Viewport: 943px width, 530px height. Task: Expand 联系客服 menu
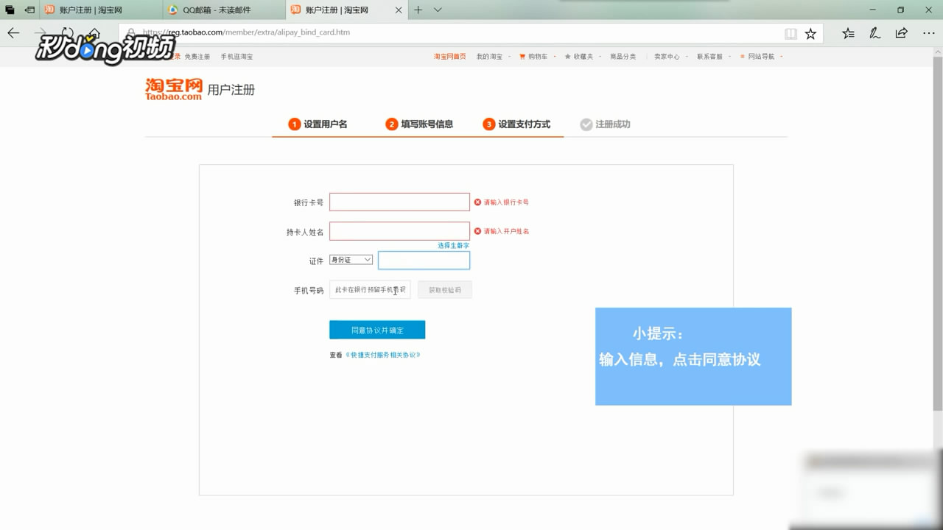tap(713, 57)
